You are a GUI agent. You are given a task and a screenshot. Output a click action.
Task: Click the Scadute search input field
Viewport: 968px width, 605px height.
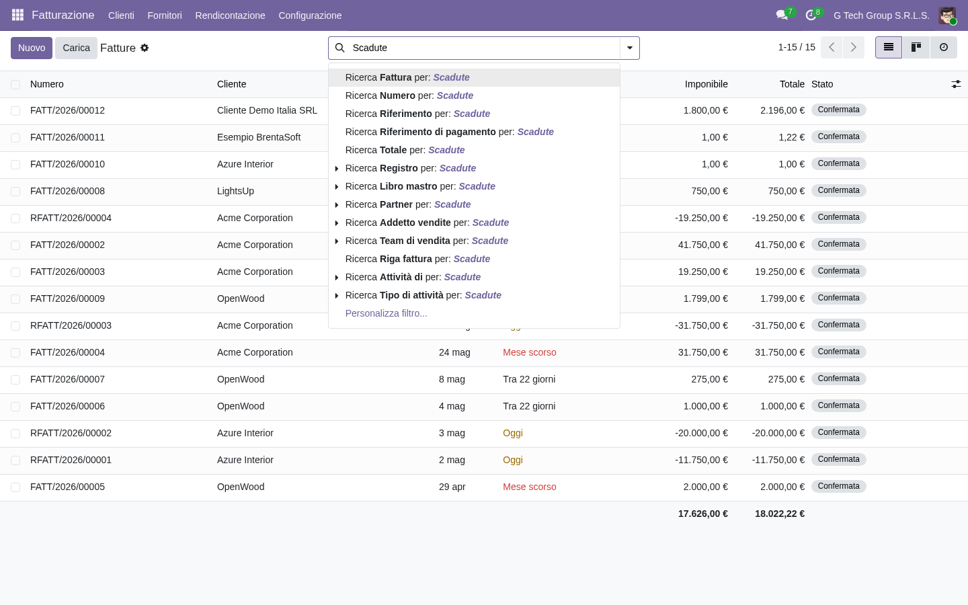(x=484, y=48)
